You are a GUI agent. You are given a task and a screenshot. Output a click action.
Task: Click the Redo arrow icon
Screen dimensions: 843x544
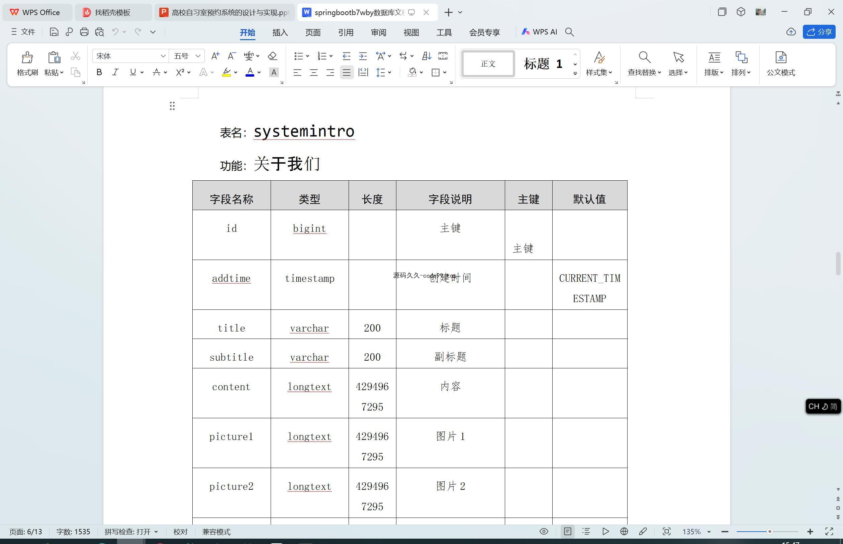click(x=138, y=32)
